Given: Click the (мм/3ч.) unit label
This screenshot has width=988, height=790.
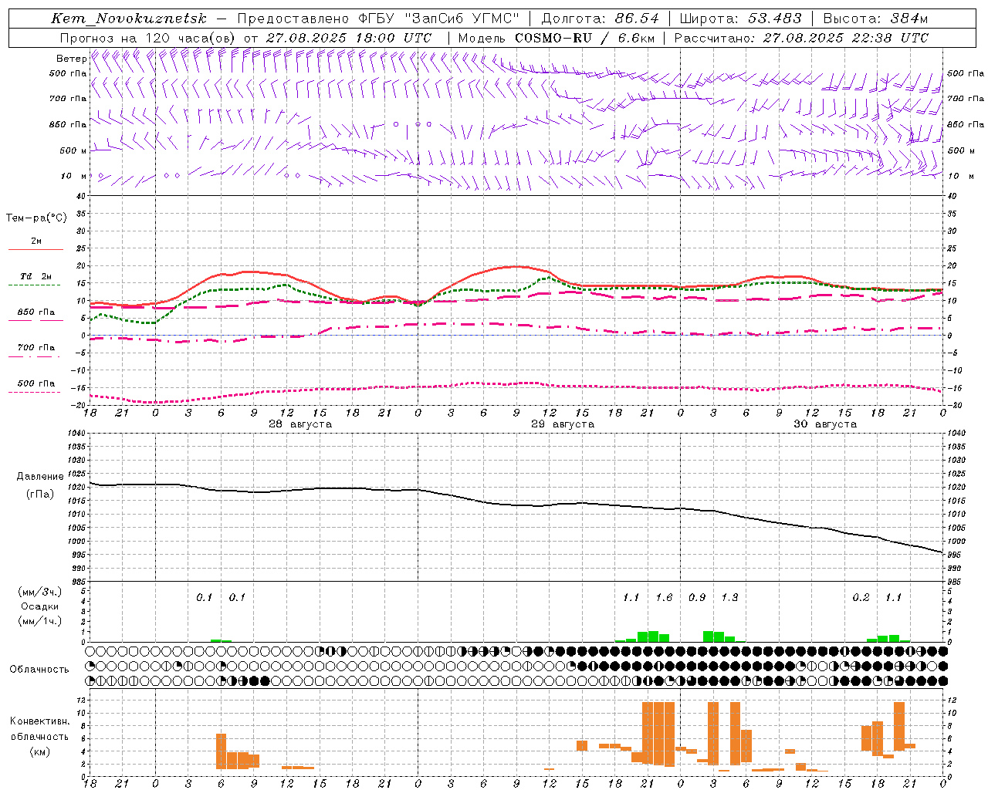Looking at the screenshot, I should click(40, 592).
